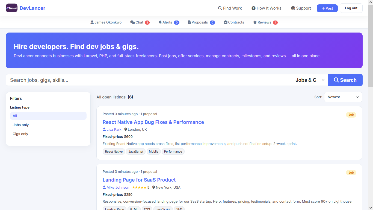Click the Reviews count badge
Screen dimensions: 373x210
(x=275, y=22)
